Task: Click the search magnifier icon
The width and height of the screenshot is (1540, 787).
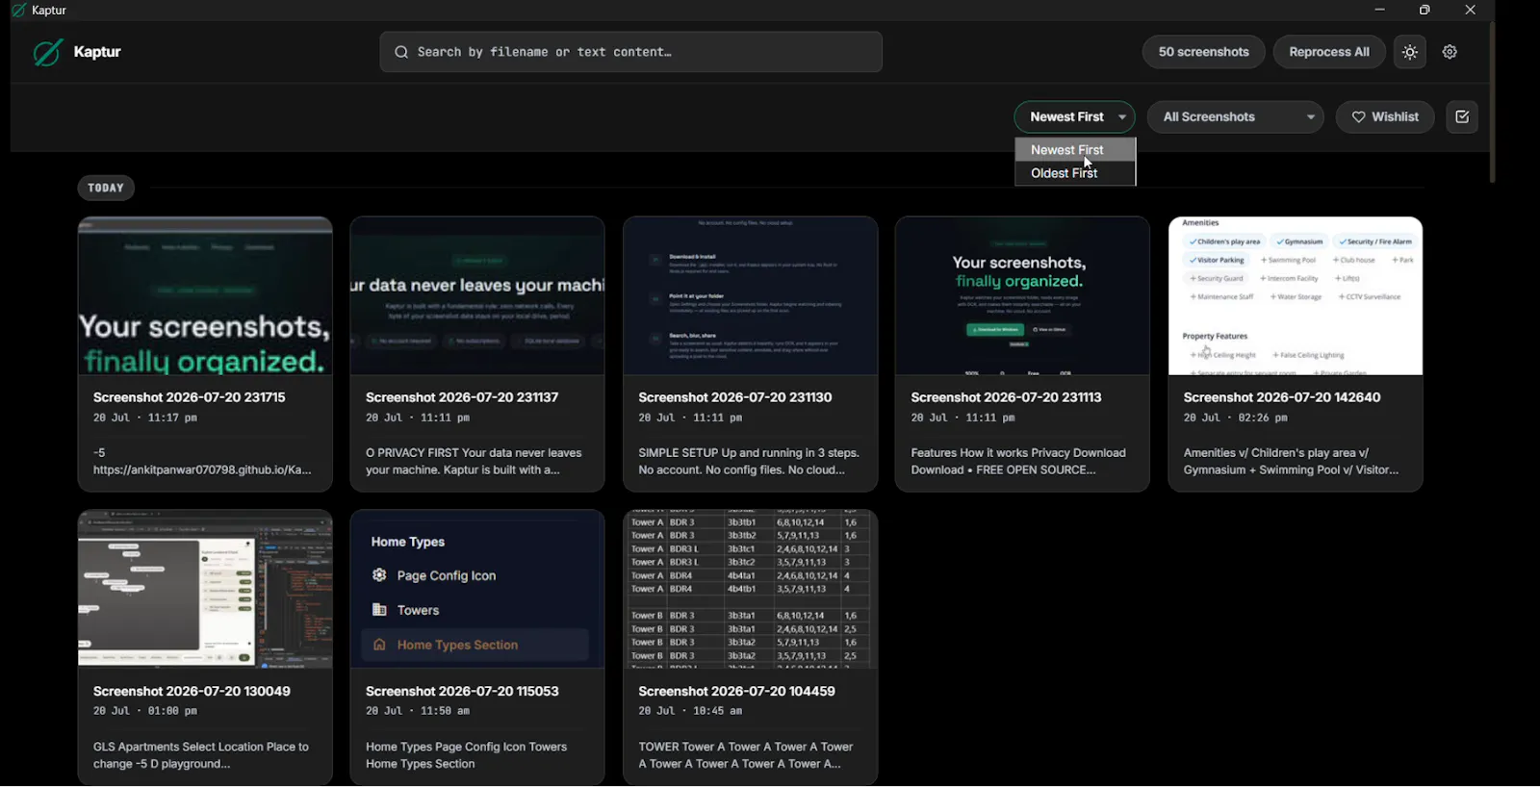Action: click(401, 52)
